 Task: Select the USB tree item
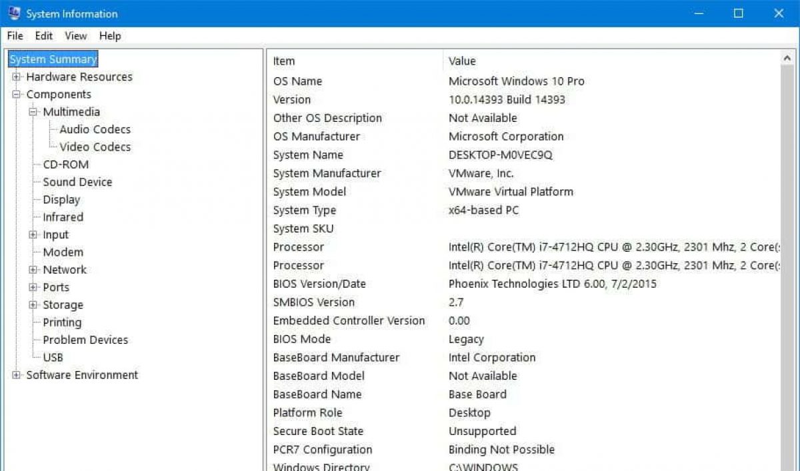53,357
